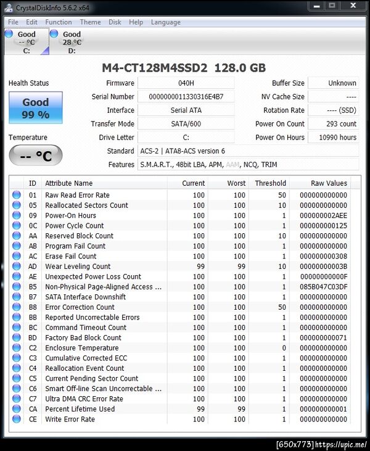Screen dimensions: 370x451
Task: Click status icon for Power-On Hours row
Action: 17,215
